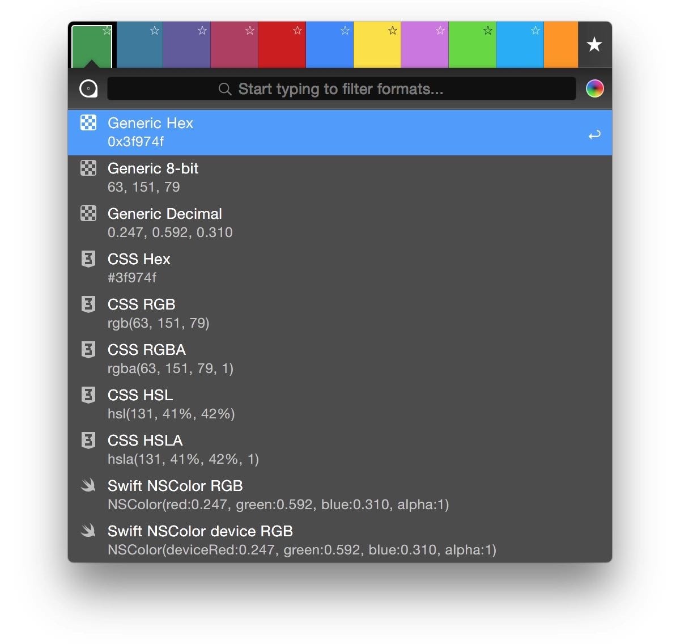680x644 pixels.
Task: Toggle the star on the yellow swatch
Action: [x=393, y=31]
